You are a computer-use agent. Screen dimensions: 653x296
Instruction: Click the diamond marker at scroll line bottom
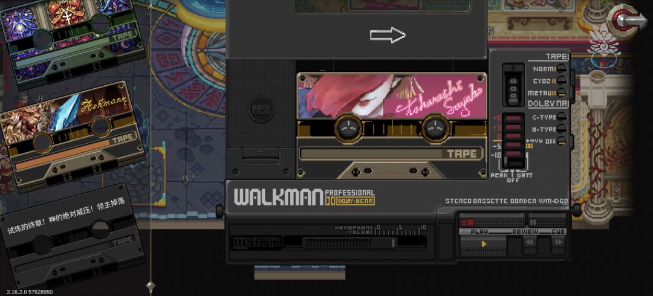[x=151, y=286]
